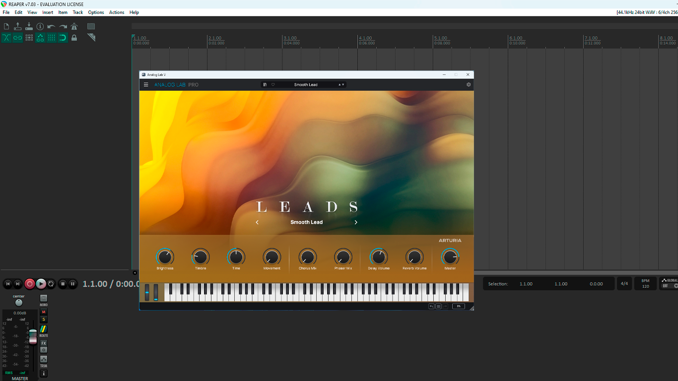Click the BPM 120 tempo field

click(x=646, y=284)
